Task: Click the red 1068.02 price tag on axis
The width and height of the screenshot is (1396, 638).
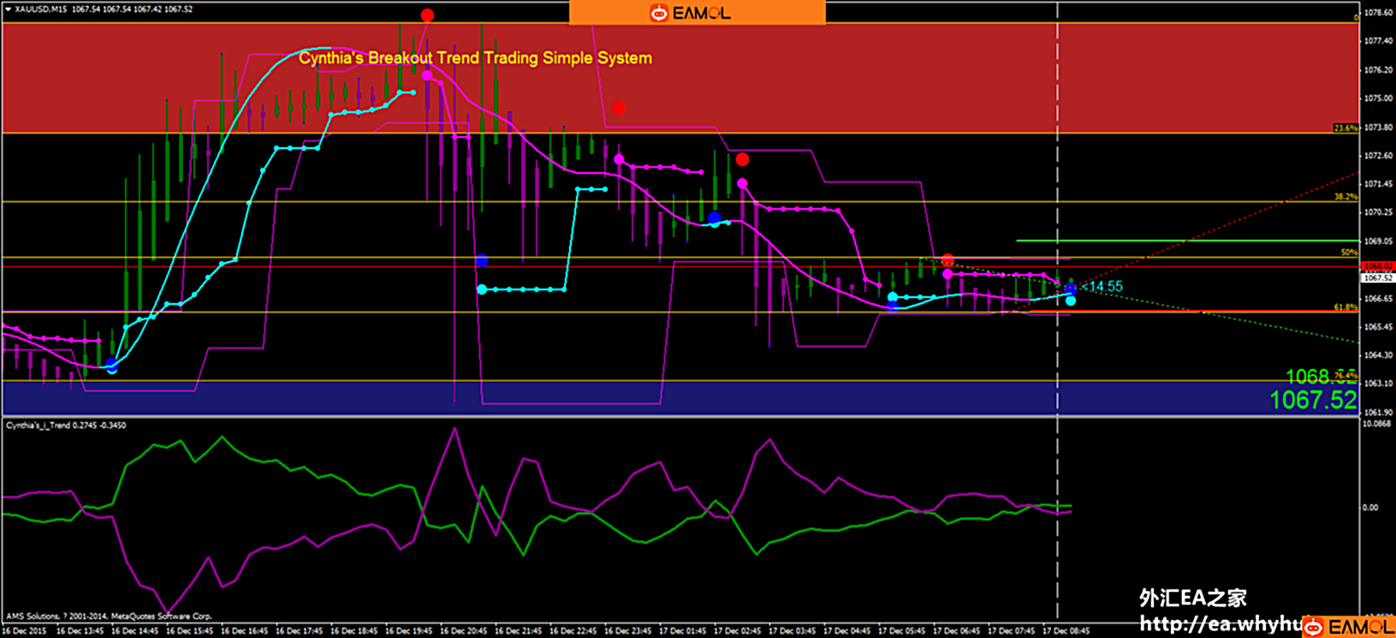Action: [1377, 266]
